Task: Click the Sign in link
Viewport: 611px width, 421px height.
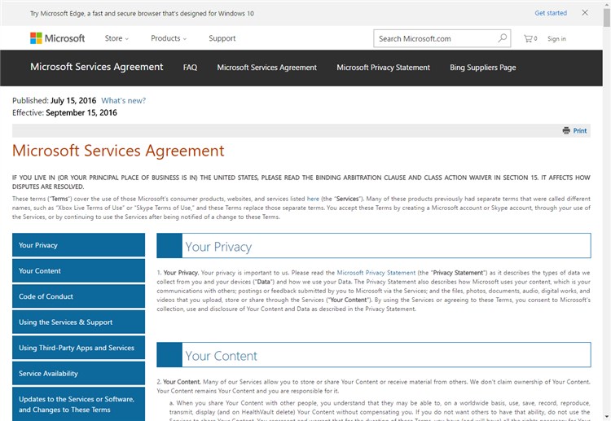Action: click(556, 38)
